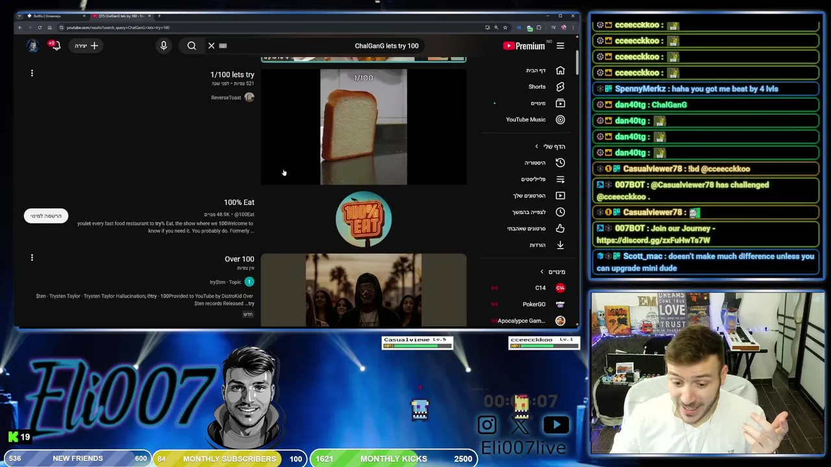The height and width of the screenshot is (467, 831).
Task: Open the 'Over 100' result title
Action: [240, 259]
